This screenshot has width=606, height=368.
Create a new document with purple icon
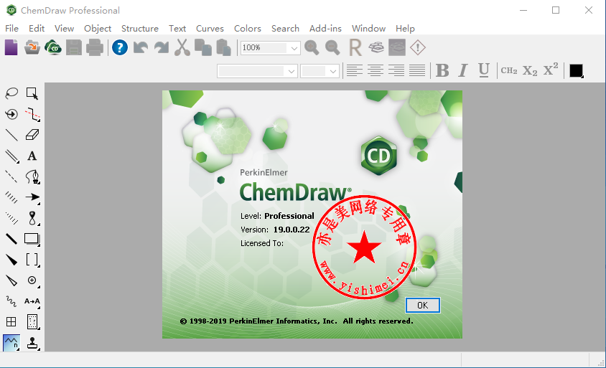tap(11, 47)
